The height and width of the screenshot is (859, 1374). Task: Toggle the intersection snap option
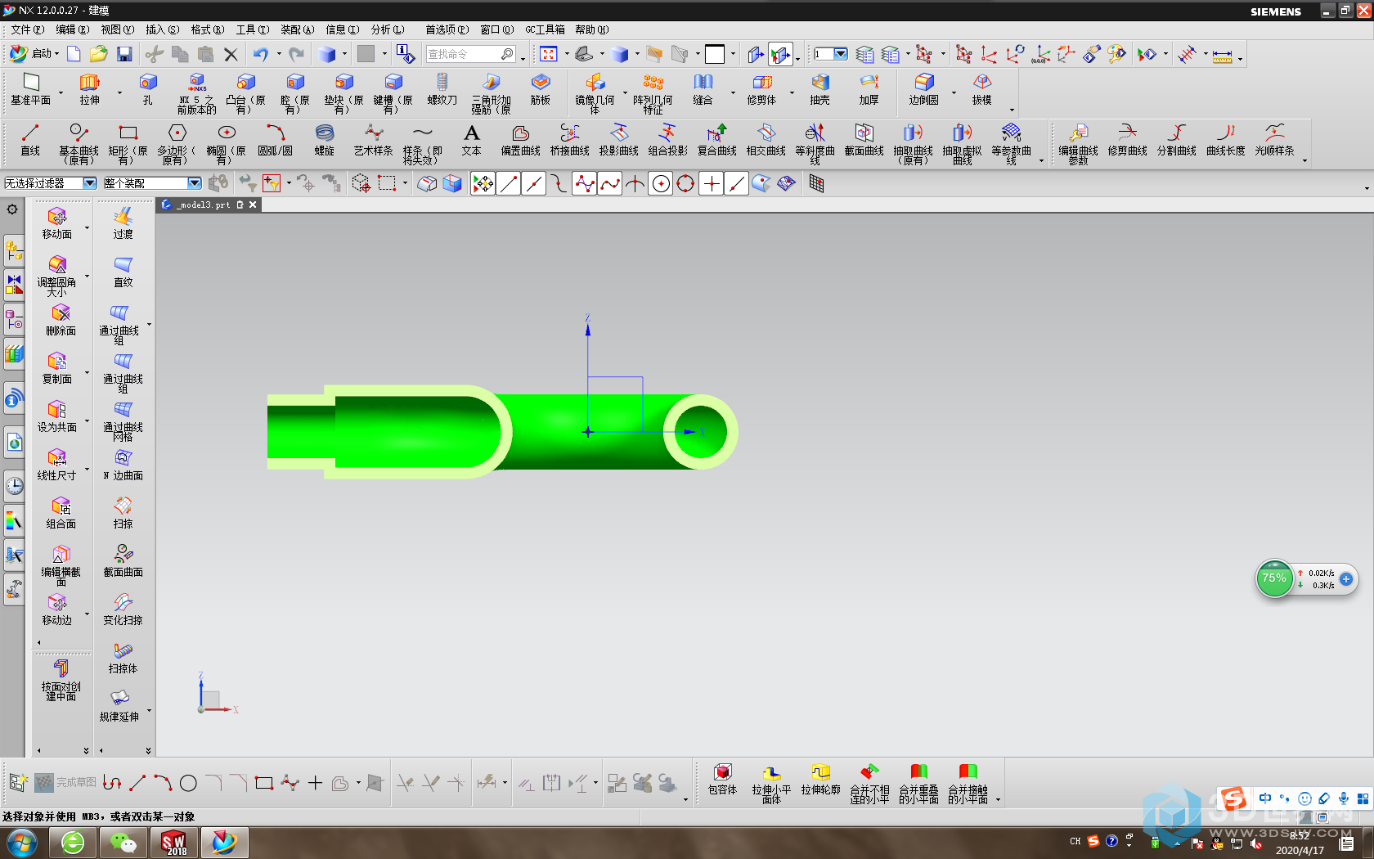[635, 184]
